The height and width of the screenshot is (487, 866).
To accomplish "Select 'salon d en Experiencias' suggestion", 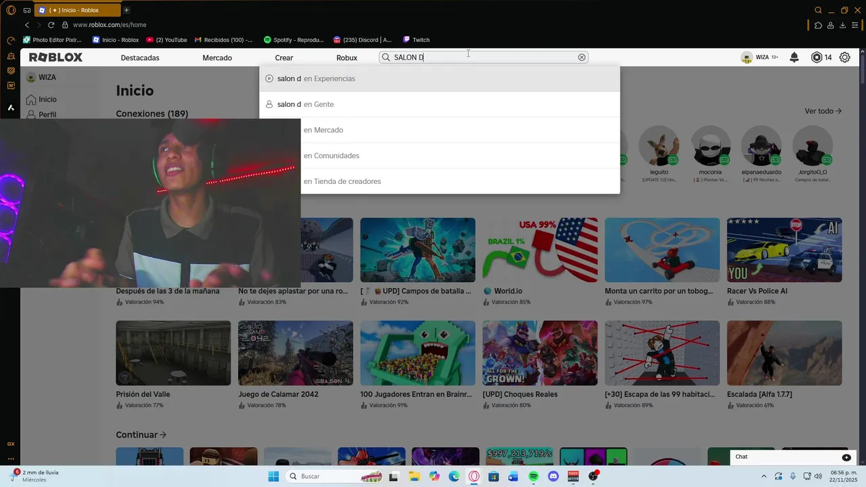I will (x=440, y=78).
